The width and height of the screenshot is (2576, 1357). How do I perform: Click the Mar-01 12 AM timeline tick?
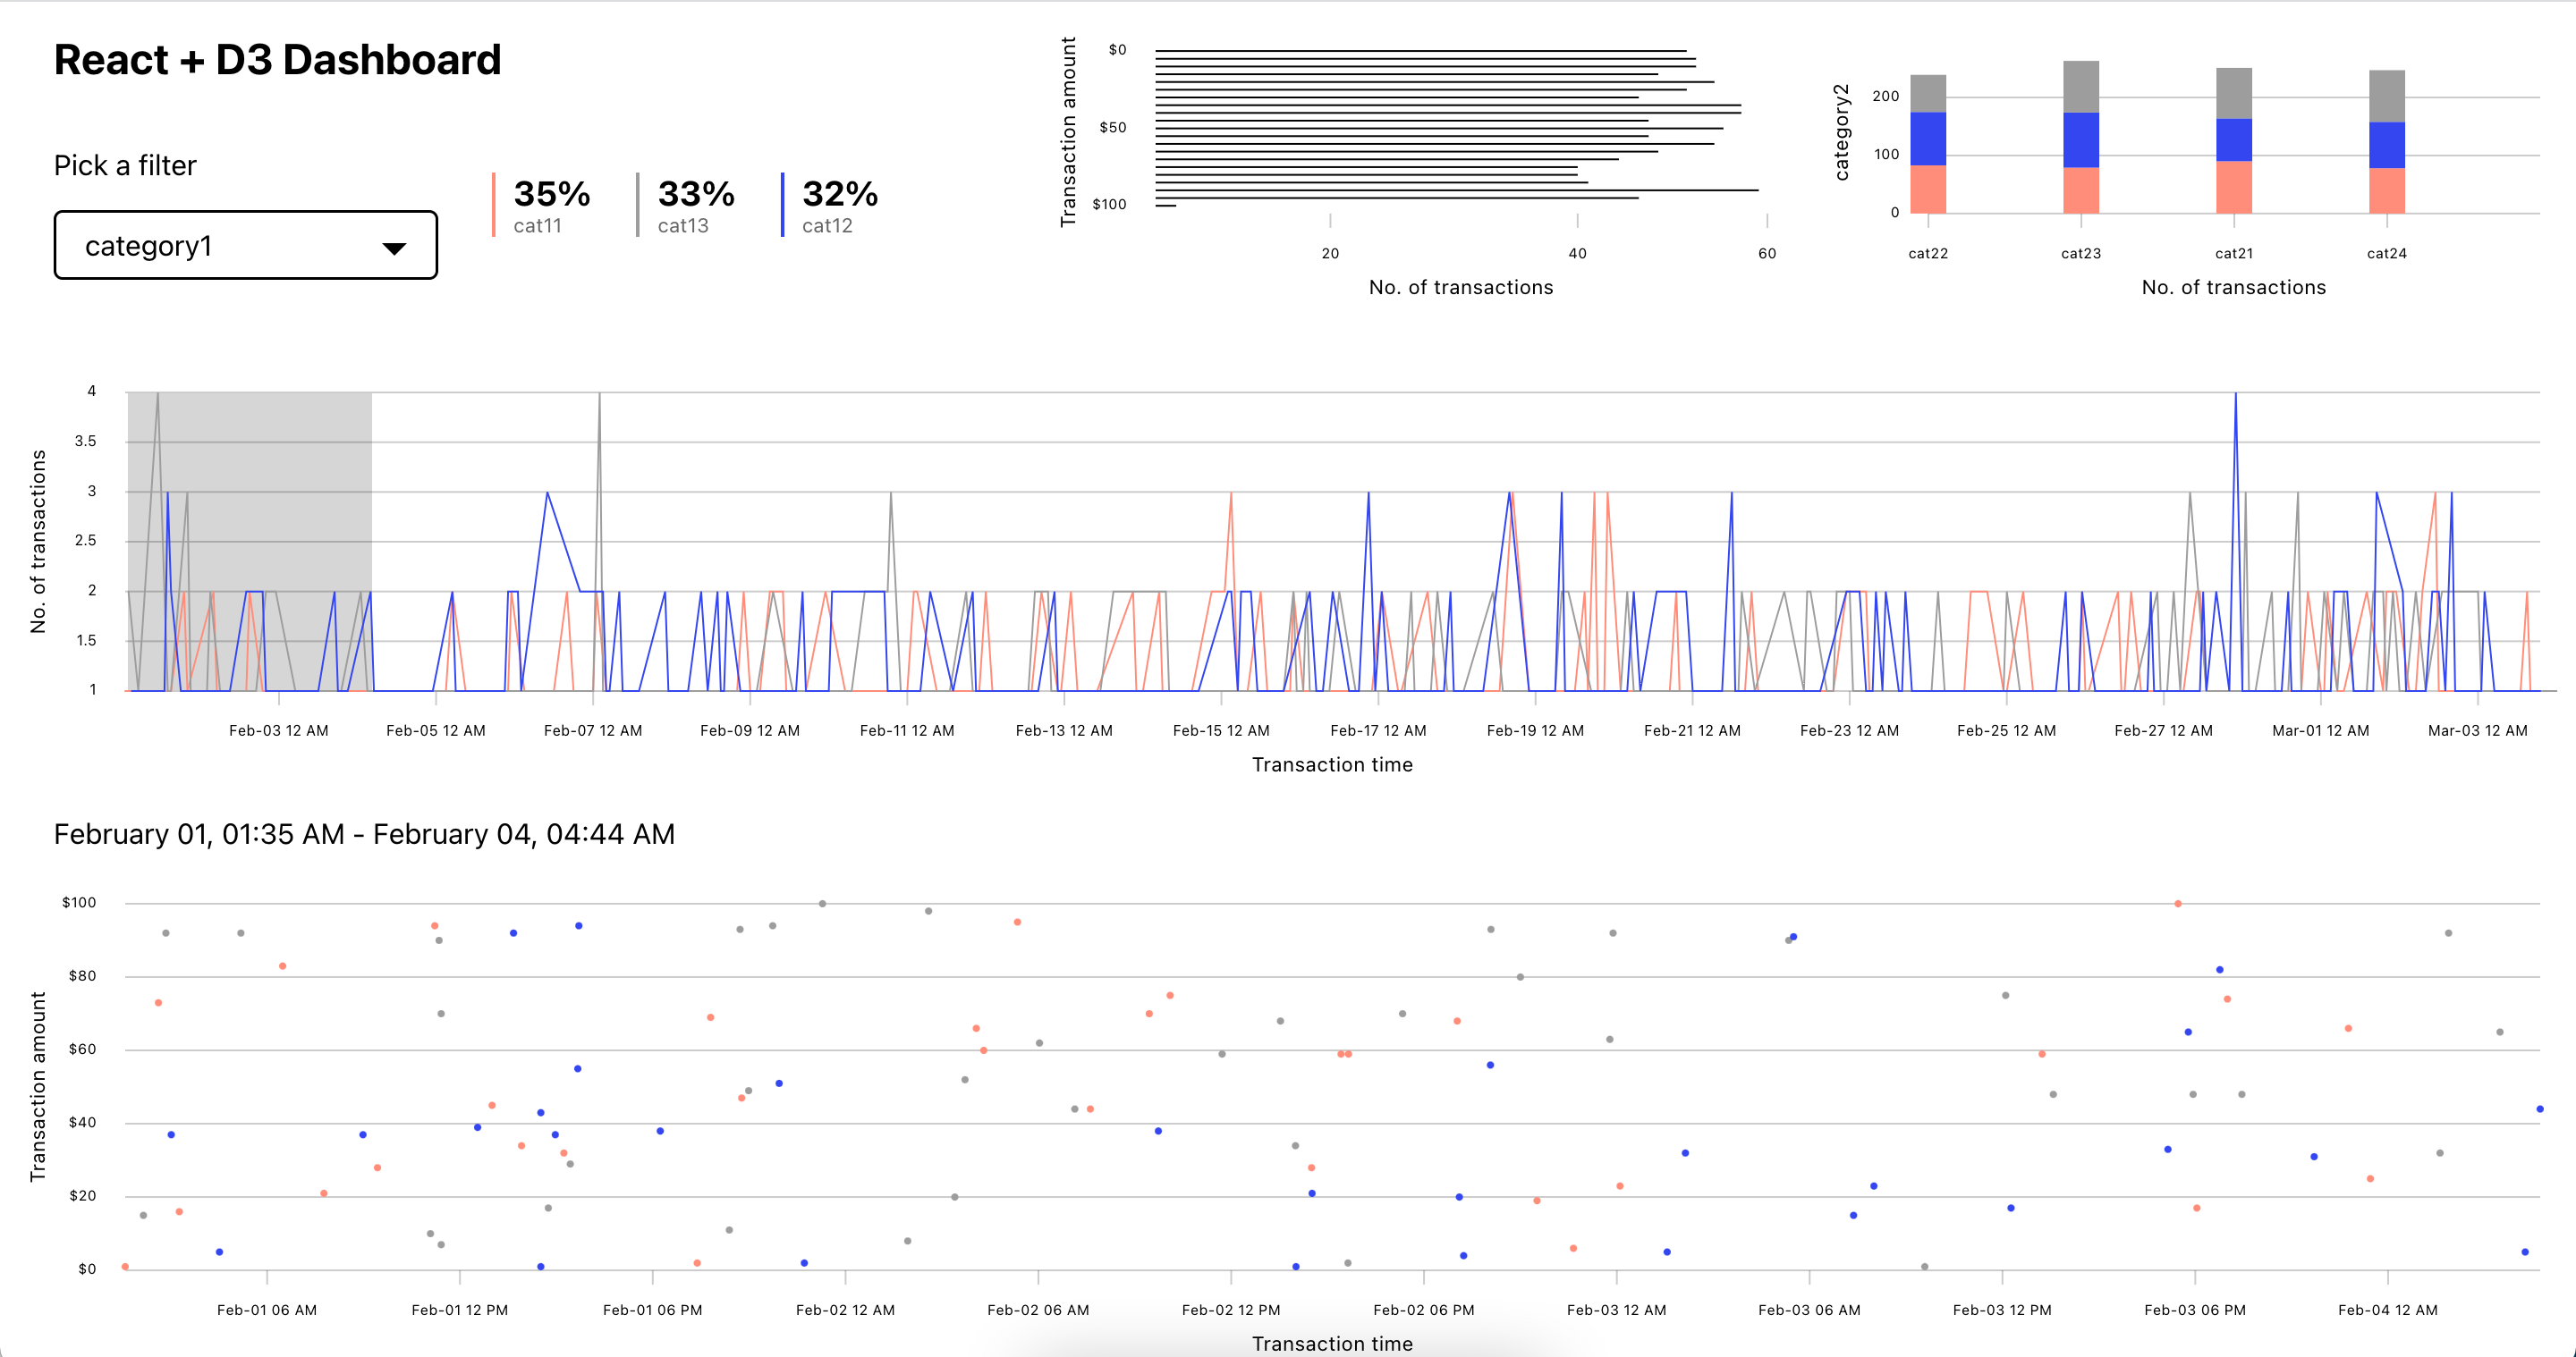(x=2320, y=729)
